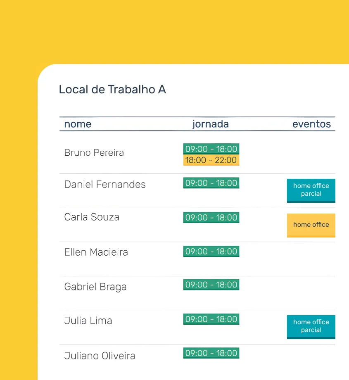Open Daniel Fernandes' 09:00 - 18:00 shift
Screen dimensions: 349x380
click(x=211, y=183)
